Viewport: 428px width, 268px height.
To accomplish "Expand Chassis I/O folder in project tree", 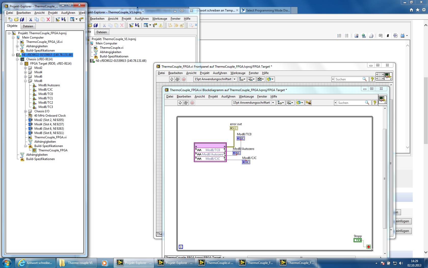I will tap(25, 111).
